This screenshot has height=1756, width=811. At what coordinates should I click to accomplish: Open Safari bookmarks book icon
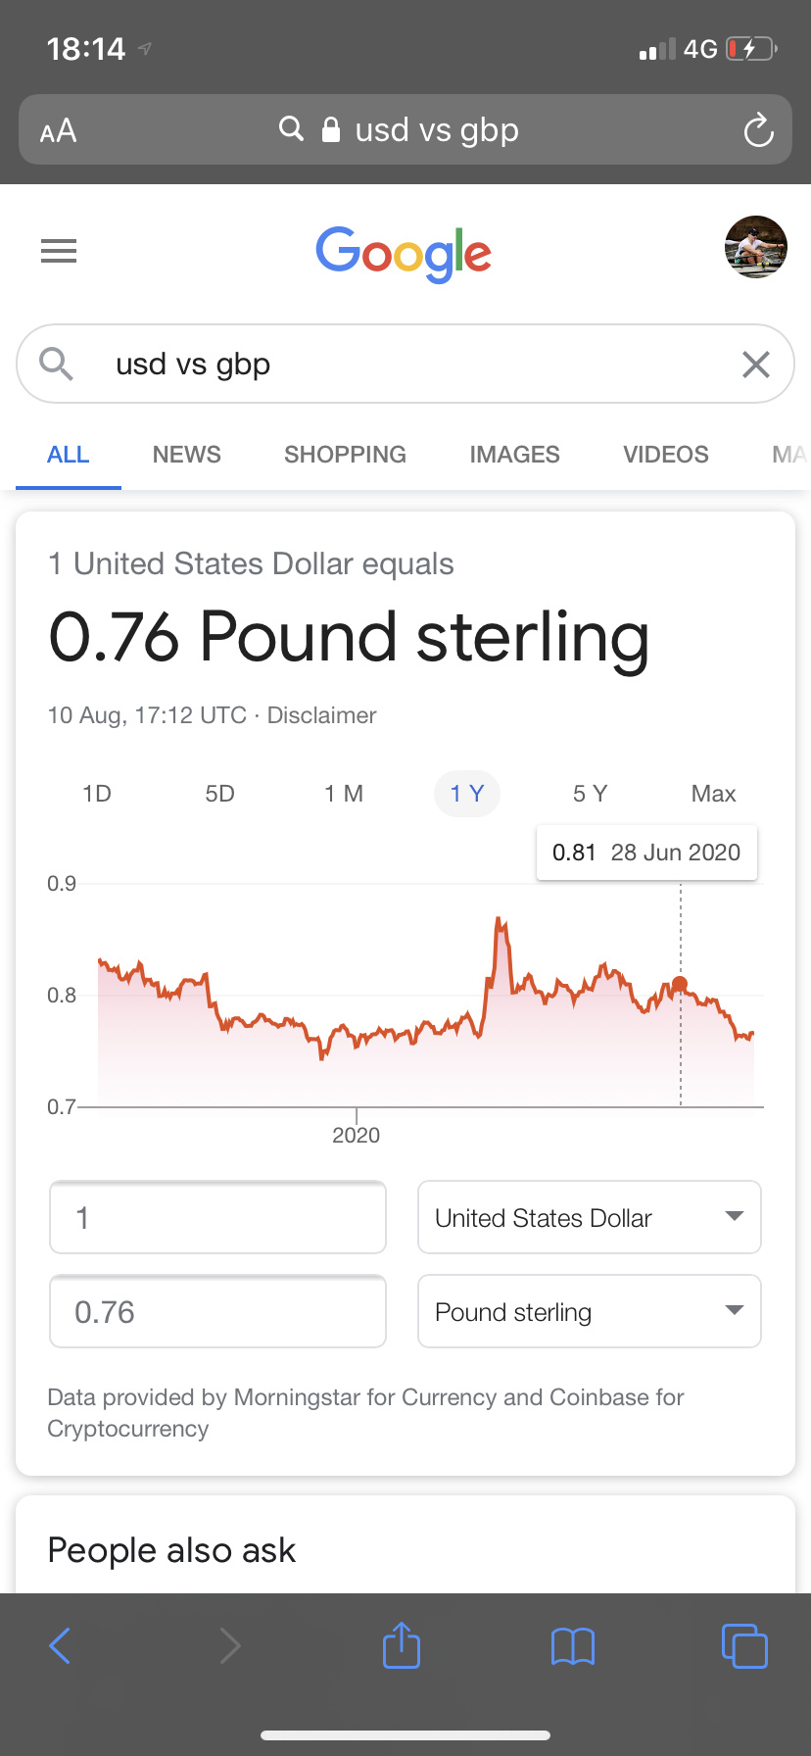(573, 1645)
